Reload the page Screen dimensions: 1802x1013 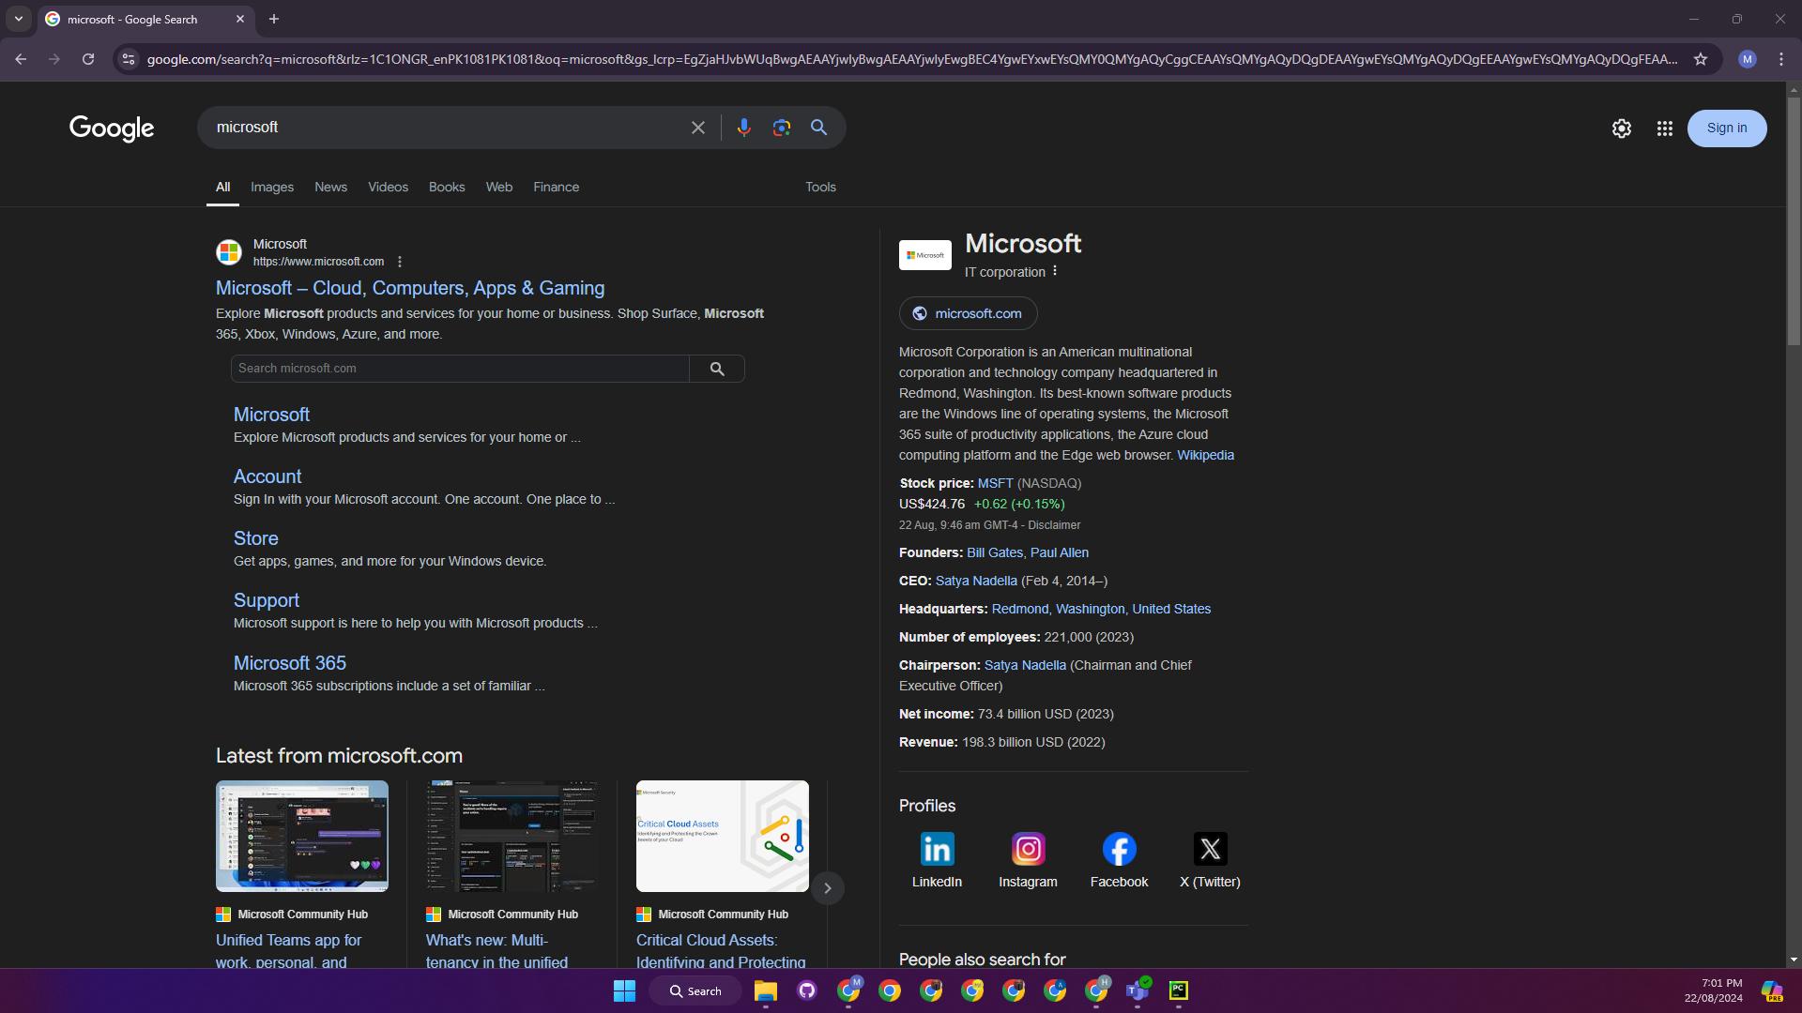click(x=88, y=59)
